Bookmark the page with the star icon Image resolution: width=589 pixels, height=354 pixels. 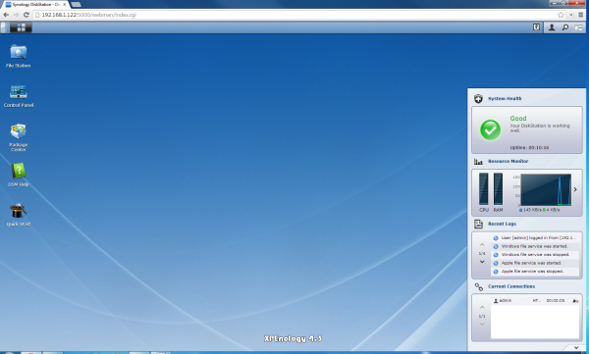(x=561, y=15)
